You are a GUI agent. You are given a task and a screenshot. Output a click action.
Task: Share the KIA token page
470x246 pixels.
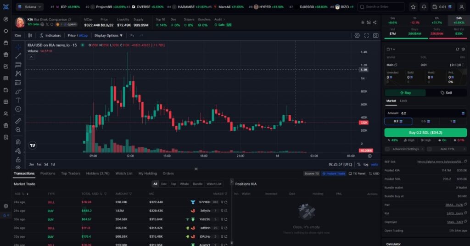tap(375, 22)
